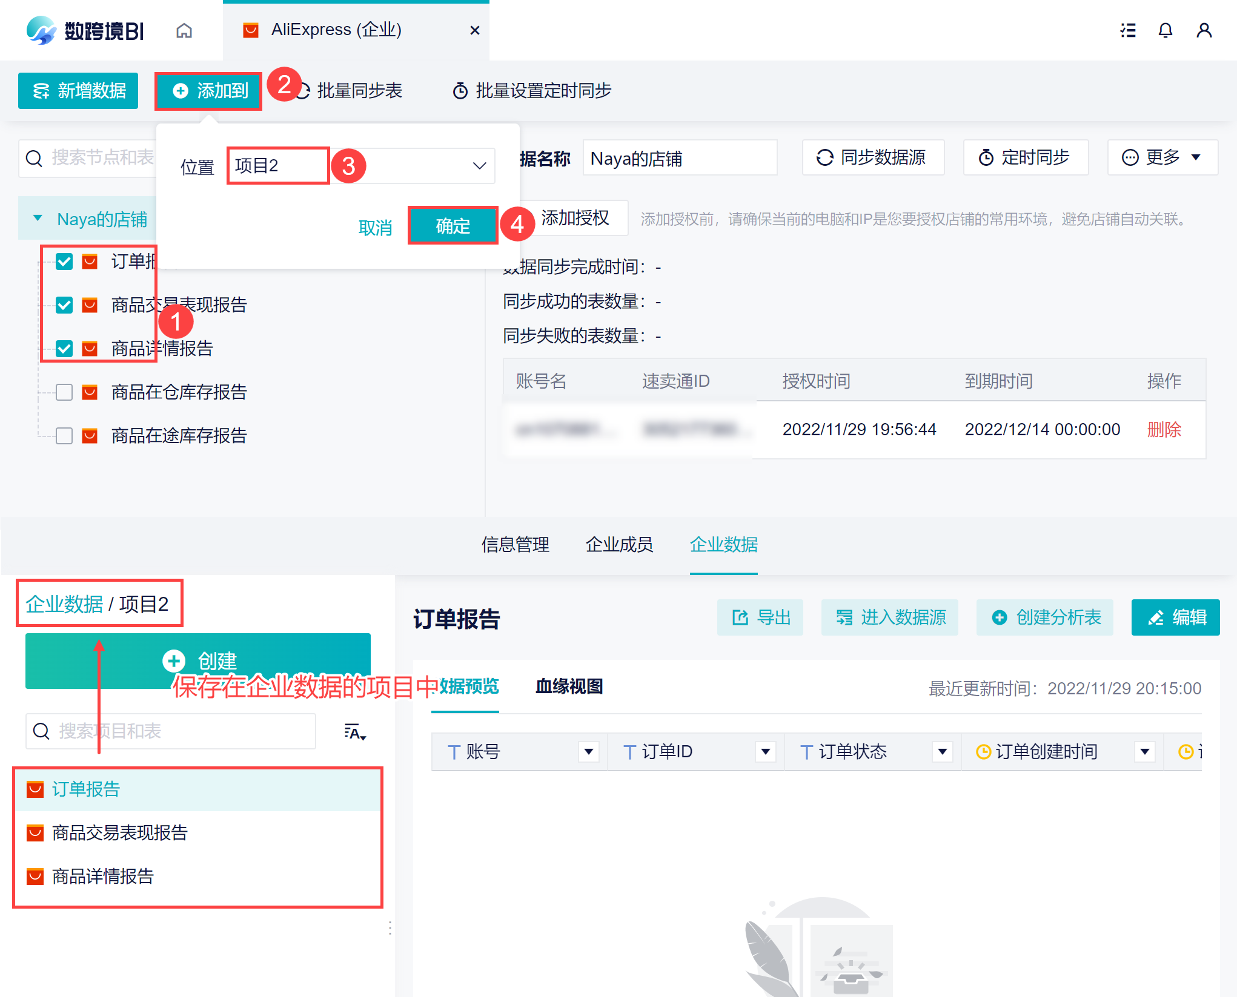The height and width of the screenshot is (997, 1237).
Task: Click the 授权时间 column header
Action: pos(816,381)
